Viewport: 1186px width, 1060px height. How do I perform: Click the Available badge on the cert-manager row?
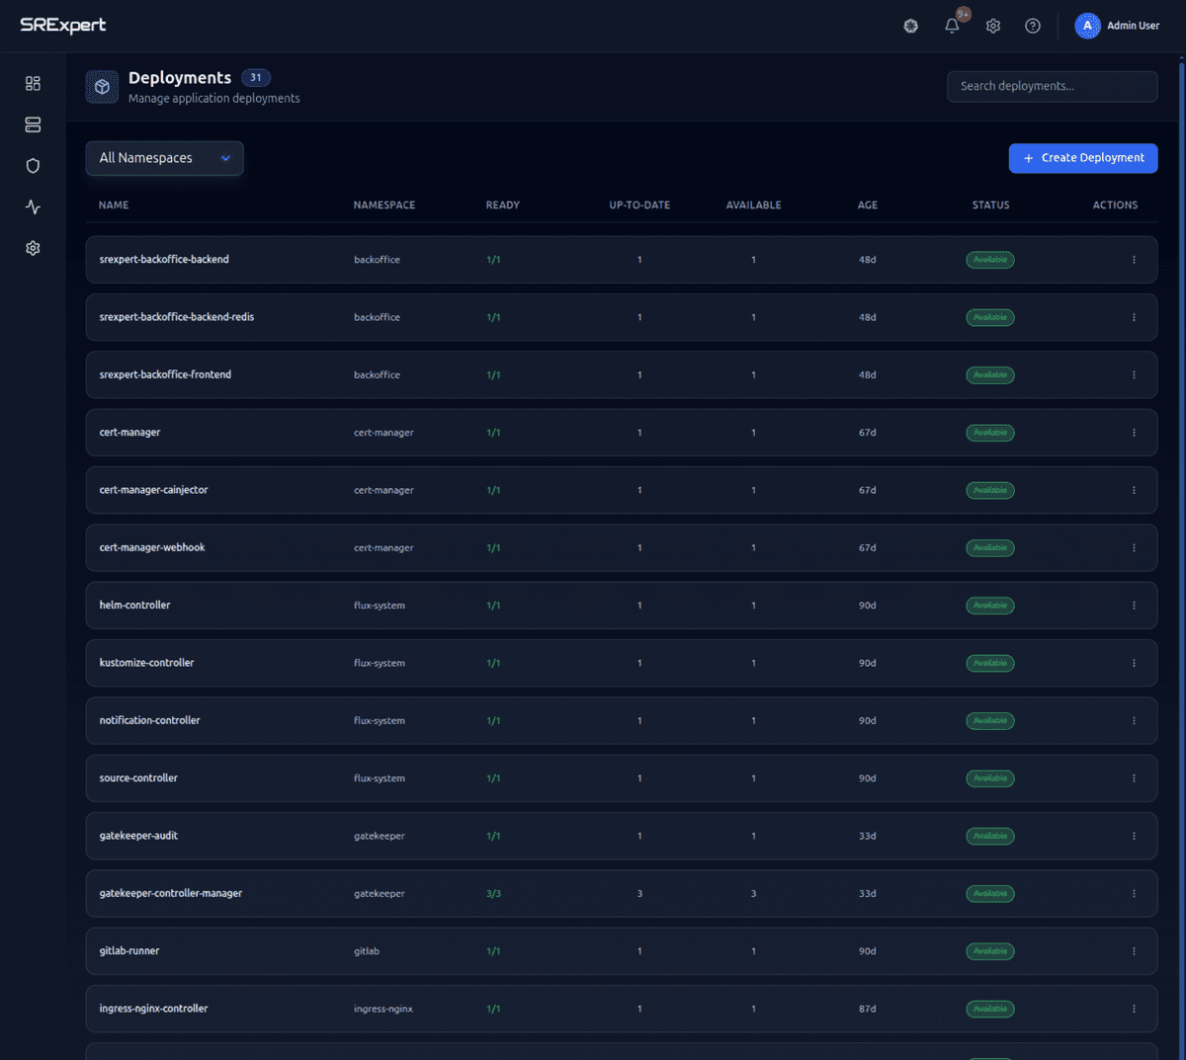click(x=989, y=432)
